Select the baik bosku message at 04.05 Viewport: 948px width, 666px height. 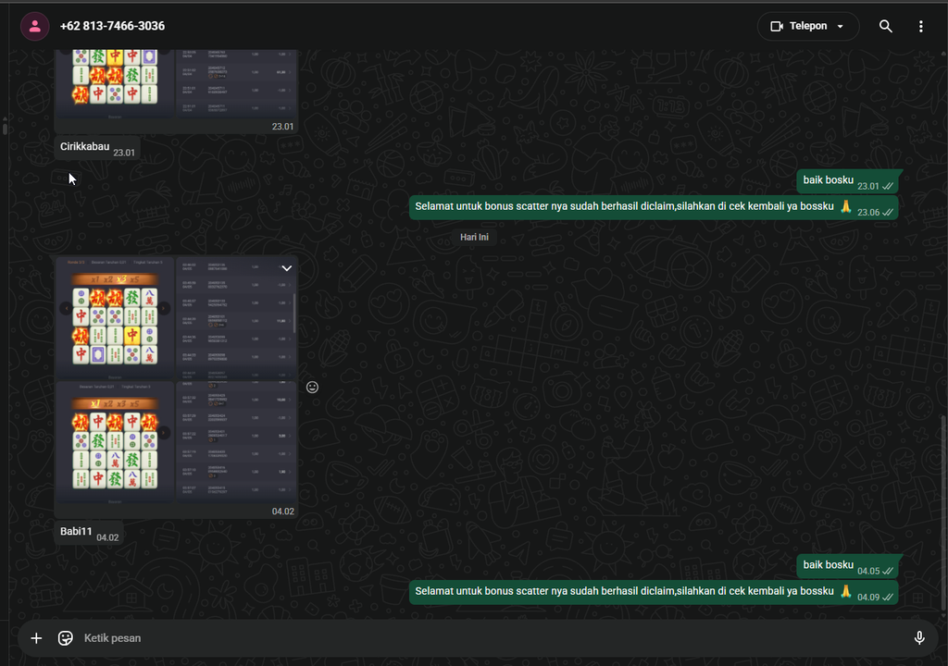[848, 566]
